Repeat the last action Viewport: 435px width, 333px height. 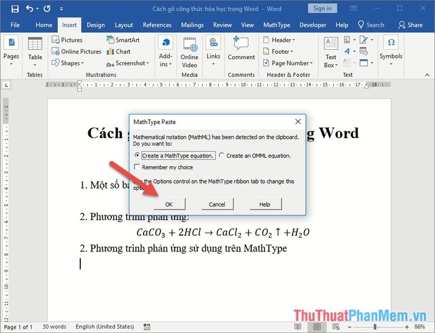[47, 9]
